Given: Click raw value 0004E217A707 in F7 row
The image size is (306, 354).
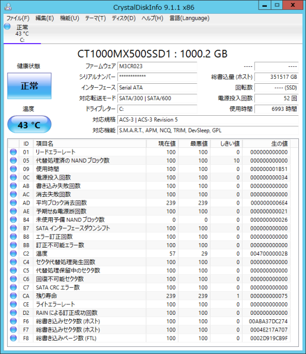Looking at the screenshot, I should point(269,330).
